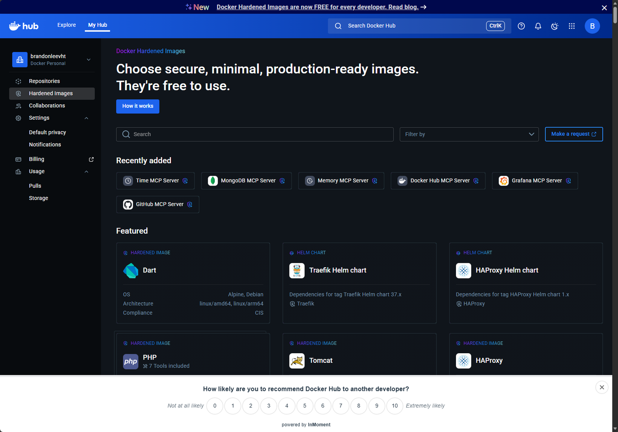Open the Tomcat hardened image title
Screen dimensions: 618x432
[x=321, y=361]
